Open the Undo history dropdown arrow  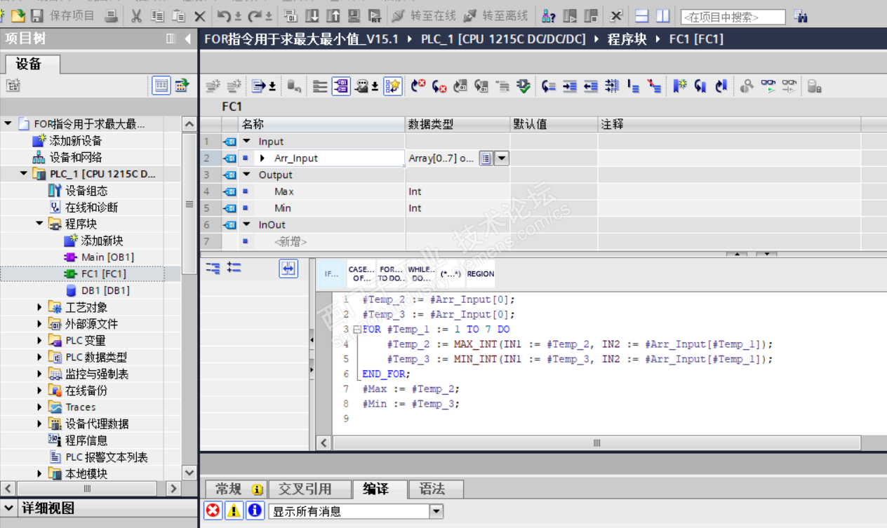[x=237, y=16]
